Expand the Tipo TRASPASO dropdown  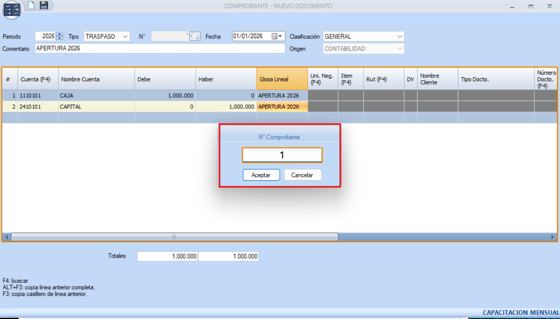(125, 37)
